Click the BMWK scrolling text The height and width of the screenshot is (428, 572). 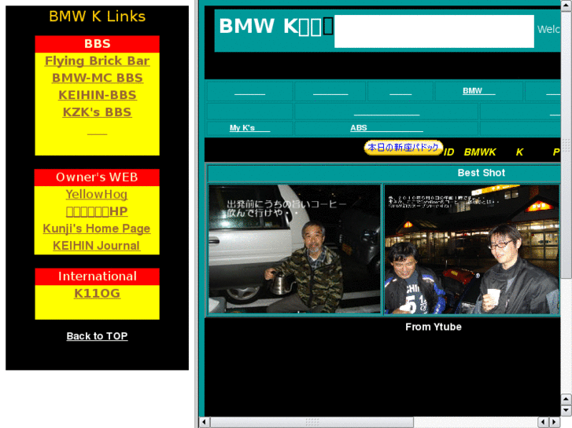pyautogui.click(x=480, y=152)
